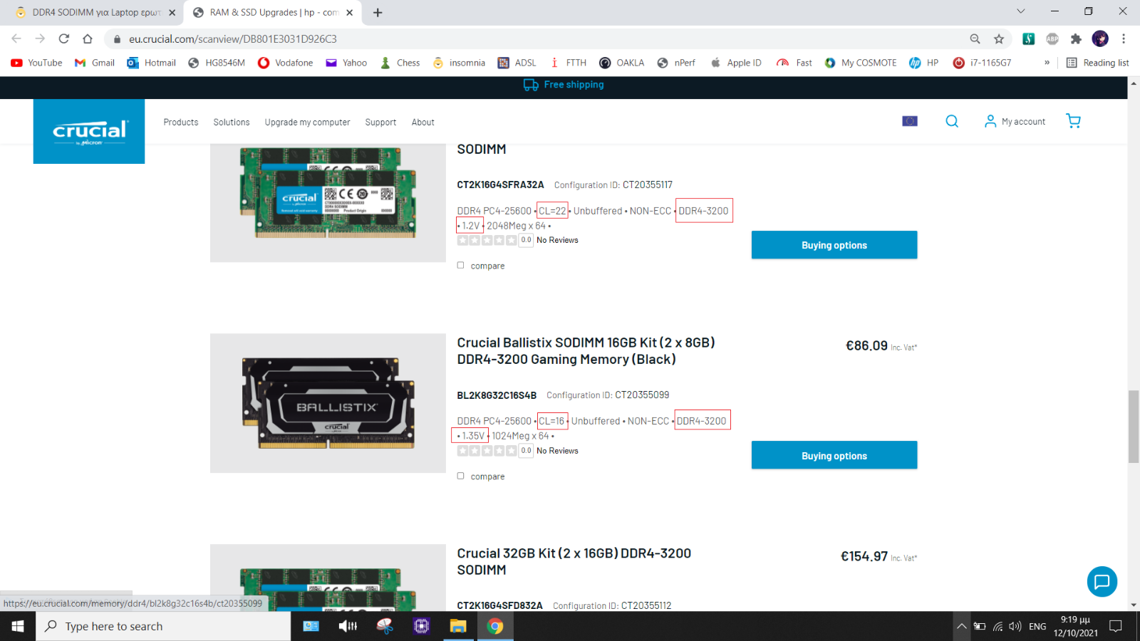This screenshot has height=641, width=1140.
Task: Open the Chess bookmark
Action: click(x=400, y=63)
